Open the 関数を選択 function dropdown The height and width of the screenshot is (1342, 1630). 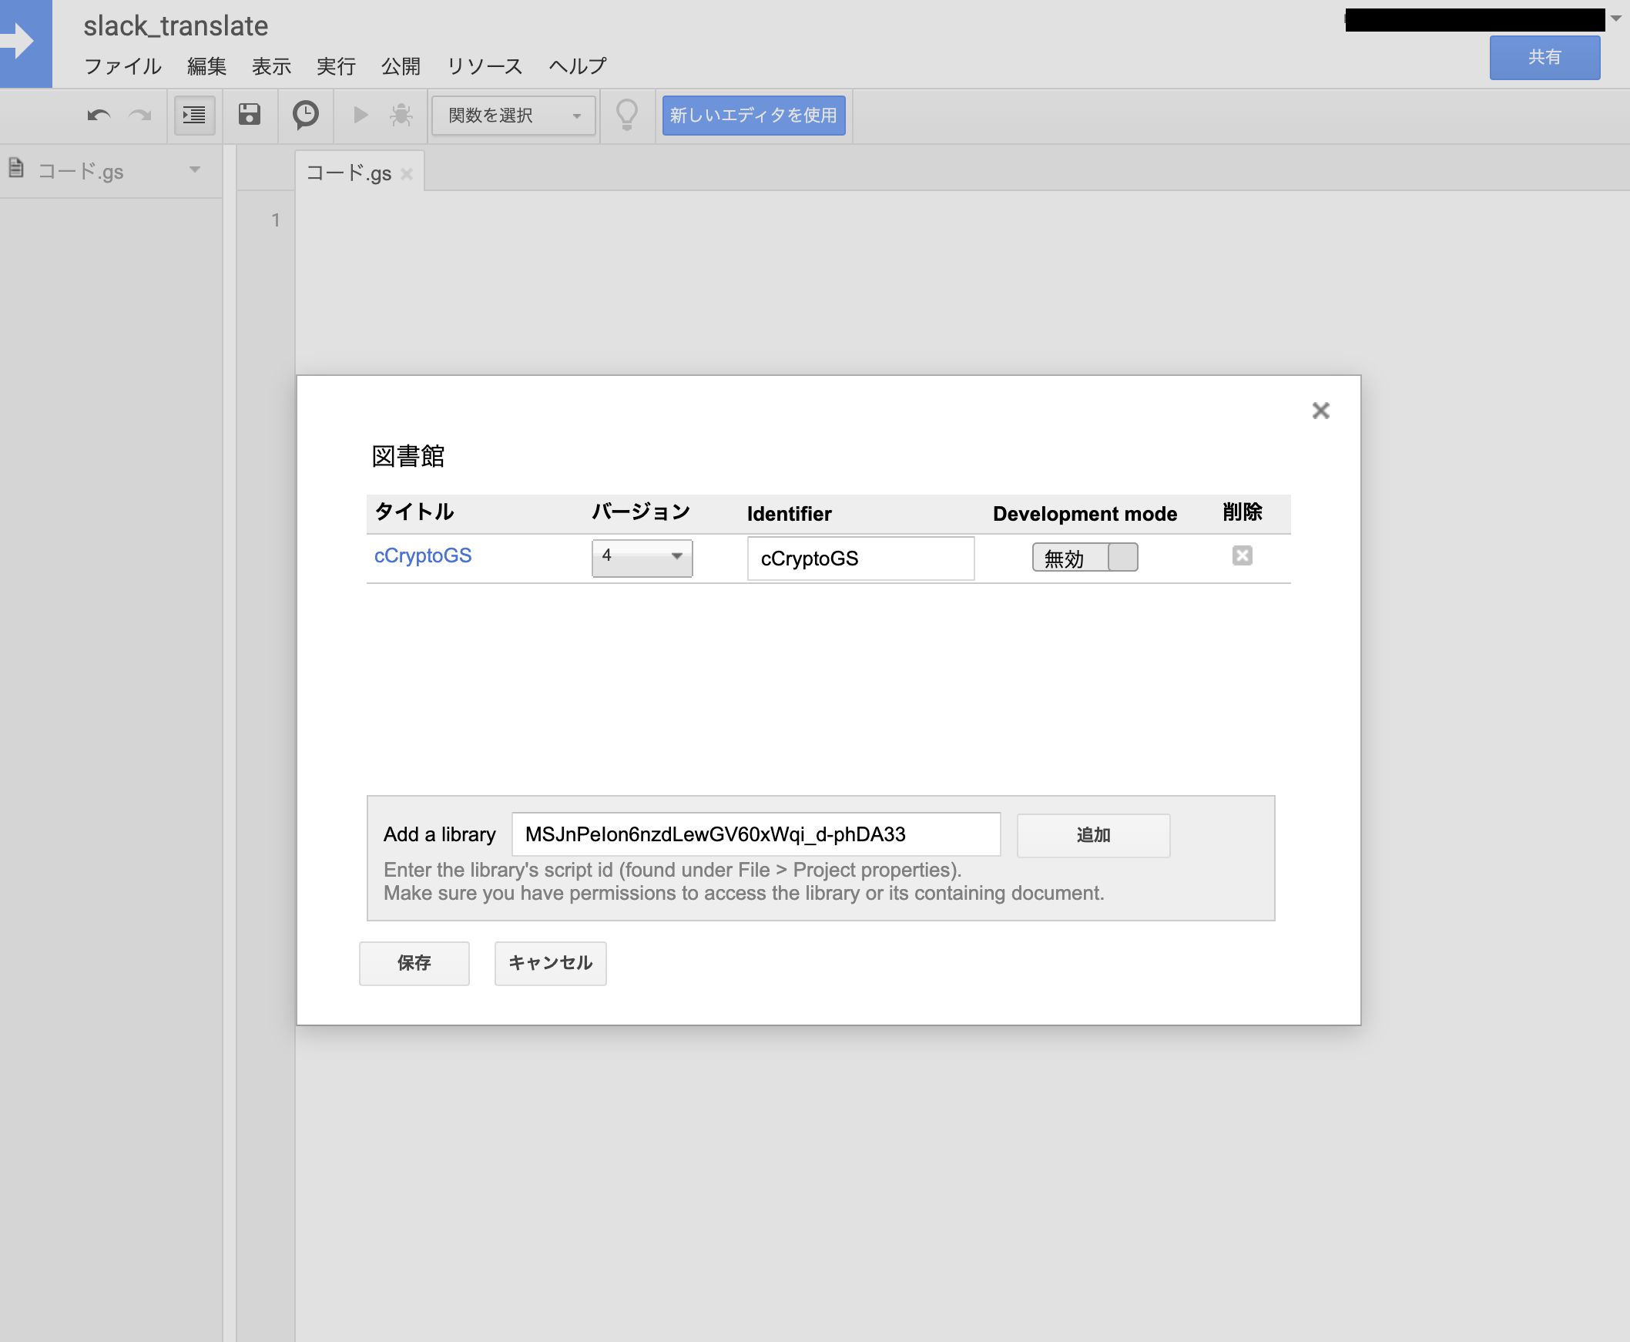pyautogui.click(x=513, y=116)
